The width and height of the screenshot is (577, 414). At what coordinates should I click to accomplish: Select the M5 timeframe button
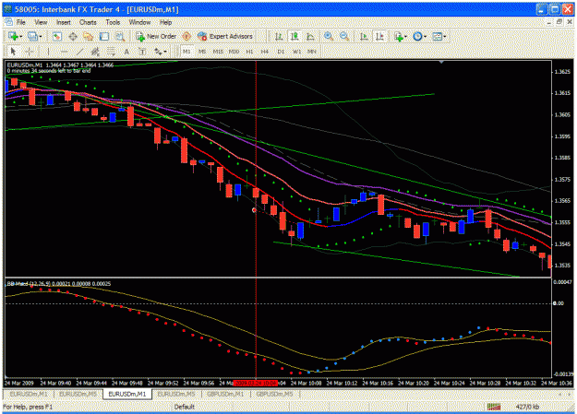[x=202, y=52]
